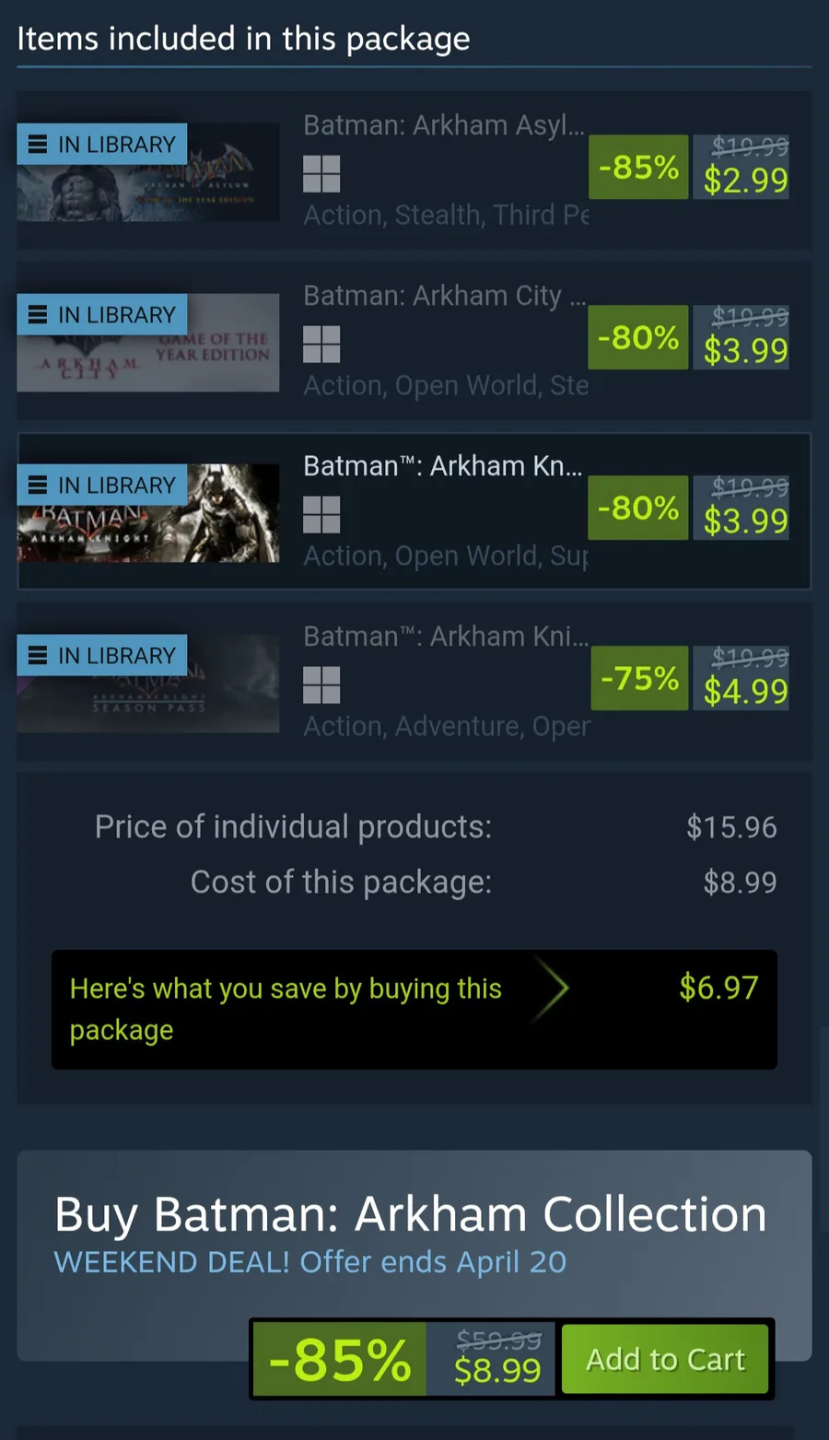Open Batman: Arkham Asylum title link
This screenshot has height=1440, width=829.
pyautogui.click(x=444, y=125)
